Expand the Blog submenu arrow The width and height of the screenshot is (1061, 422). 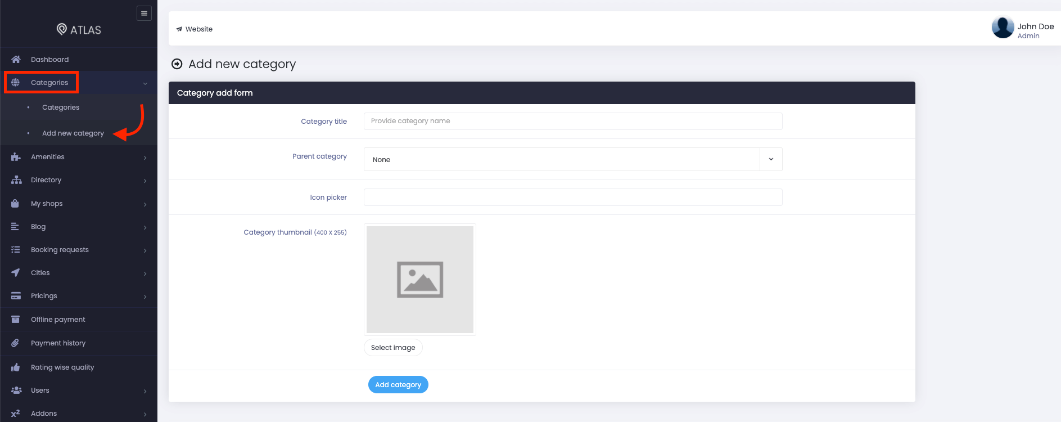pyautogui.click(x=145, y=227)
